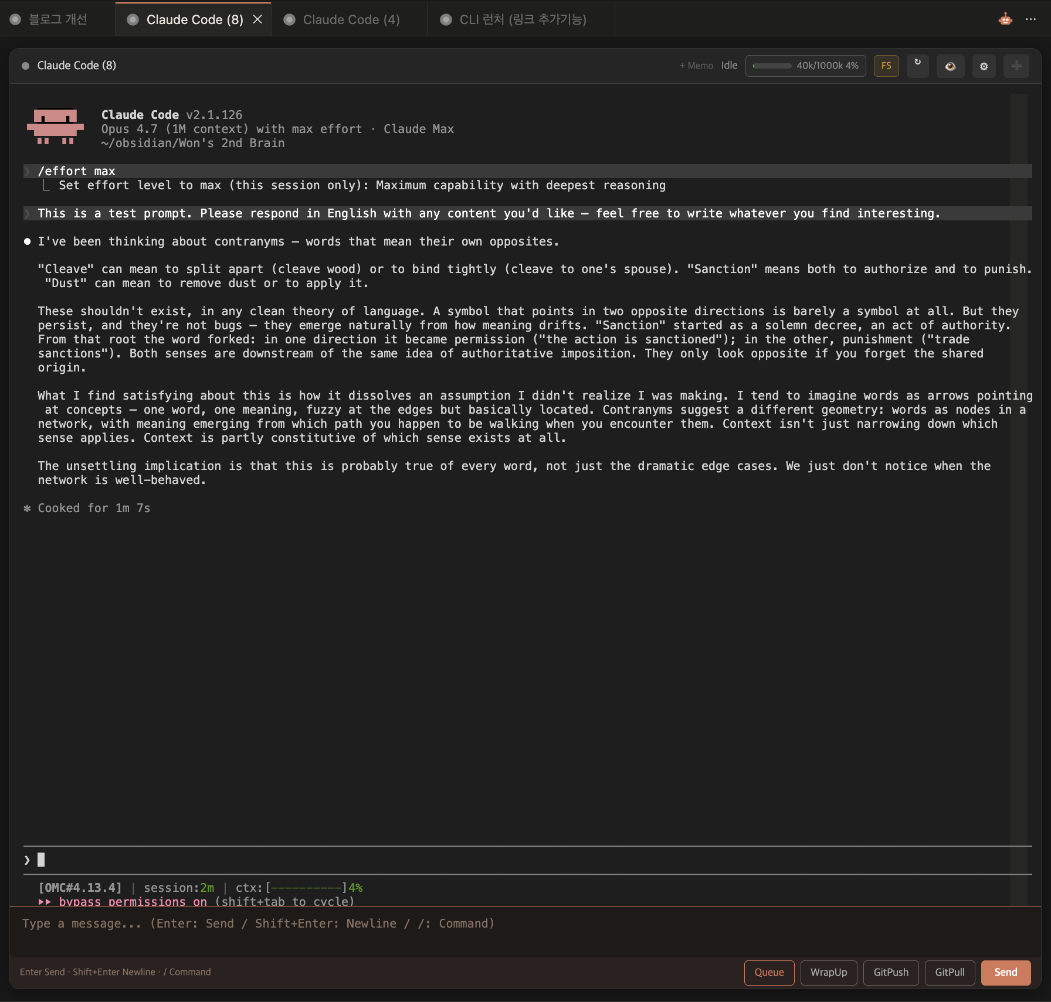
Task: Click the asterisk icon before 'Cooked for'
Action: click(27, 508)
